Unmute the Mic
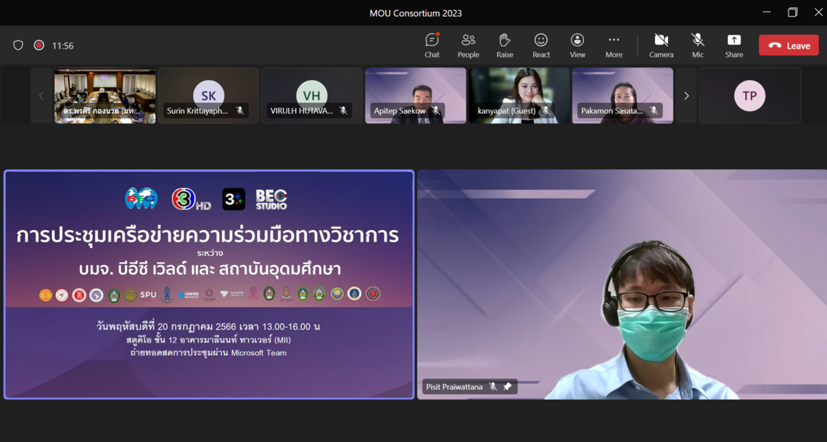Viewport: 827px width, 442px height. (697, 45)
